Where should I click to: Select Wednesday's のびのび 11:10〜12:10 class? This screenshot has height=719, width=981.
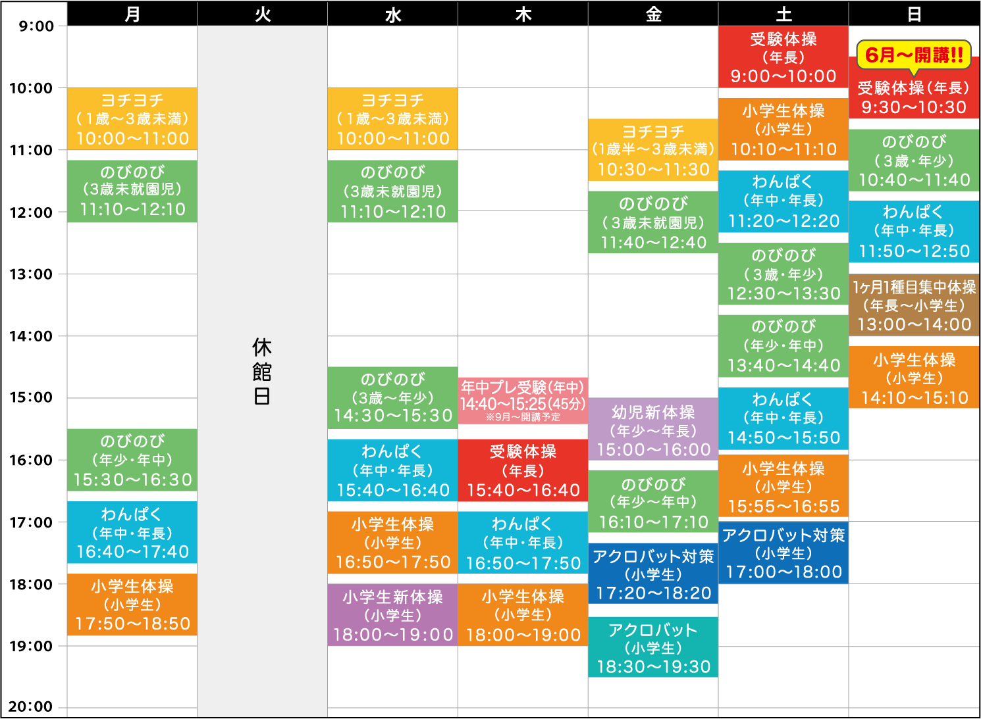(x=393, y=191)
